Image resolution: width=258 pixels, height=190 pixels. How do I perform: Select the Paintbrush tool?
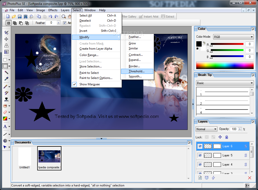tap(5, 87)
